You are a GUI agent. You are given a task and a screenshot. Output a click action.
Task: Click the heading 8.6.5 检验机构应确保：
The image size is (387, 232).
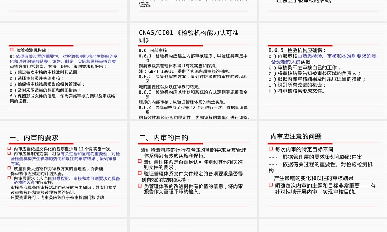point(297,50)
